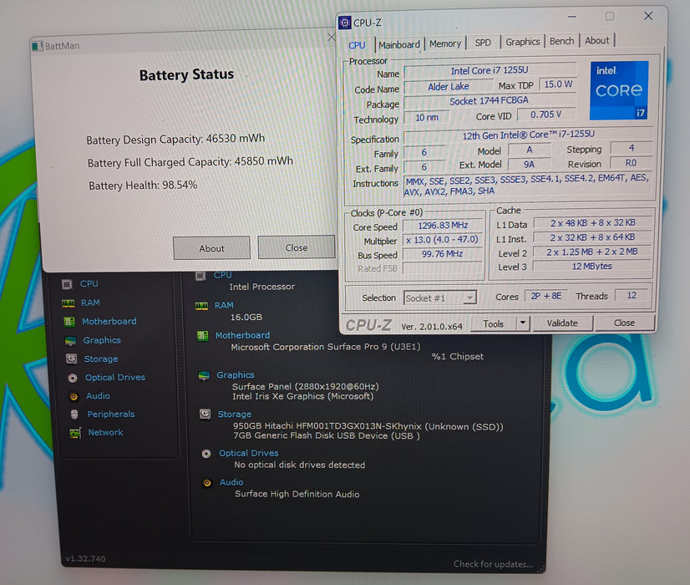Click the CPU icon in Speccy sidebar
Screen dimensions: 690x585
[x=67, y=284]
